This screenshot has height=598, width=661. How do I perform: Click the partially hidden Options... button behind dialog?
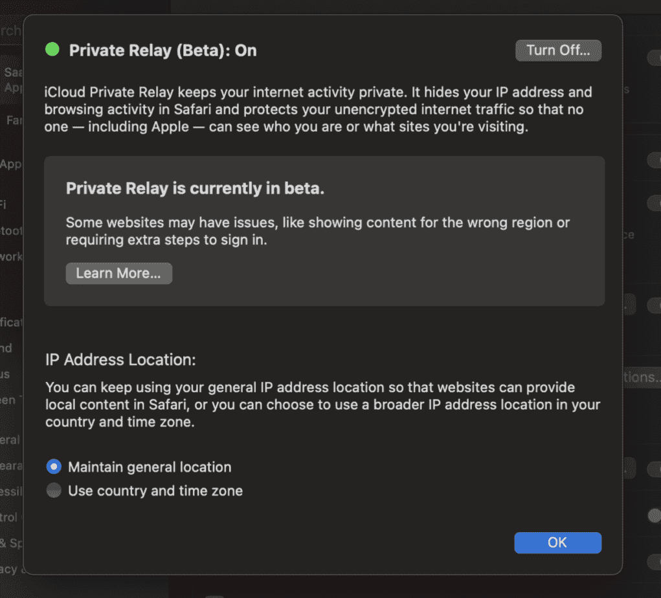click(641, 377)
